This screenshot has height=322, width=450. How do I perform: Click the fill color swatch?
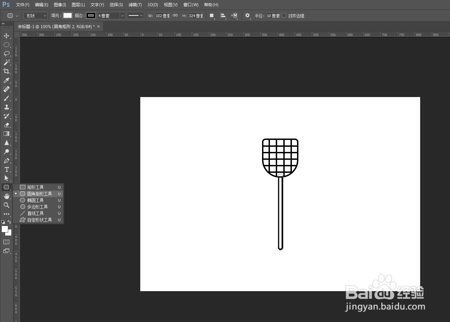pyautogui.click(x=68, y=15)
